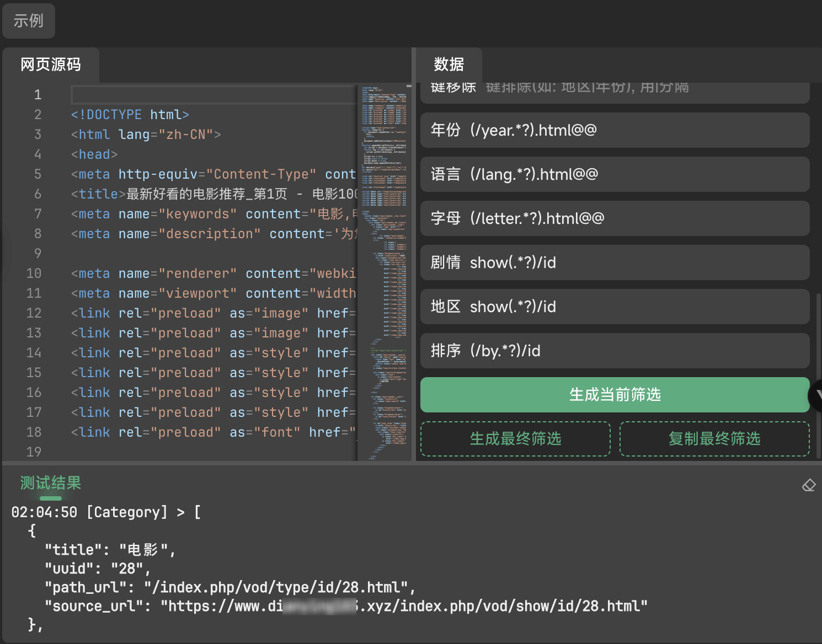Open the 测试结果 tab

tap(51, 483)
